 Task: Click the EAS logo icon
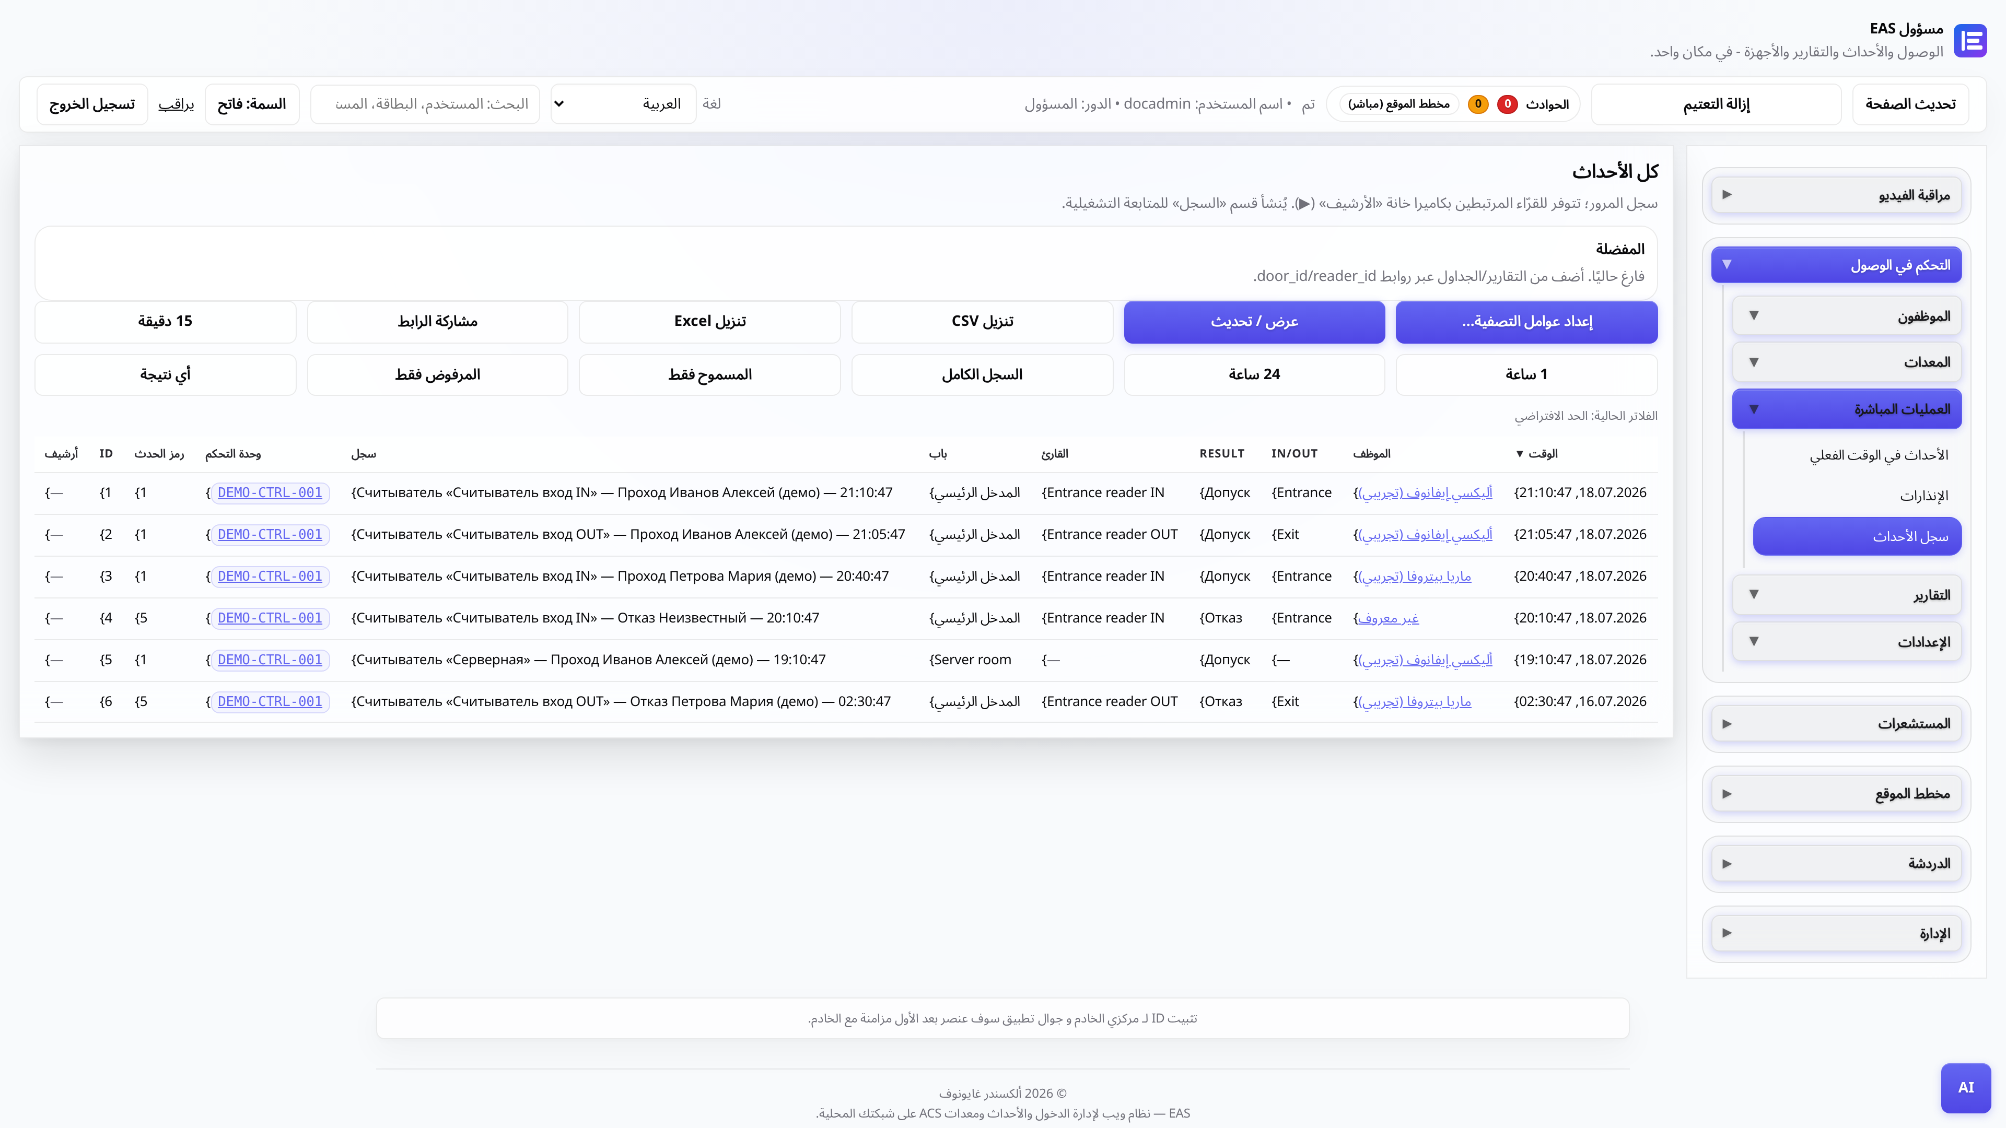click(x=1970, y=41)
